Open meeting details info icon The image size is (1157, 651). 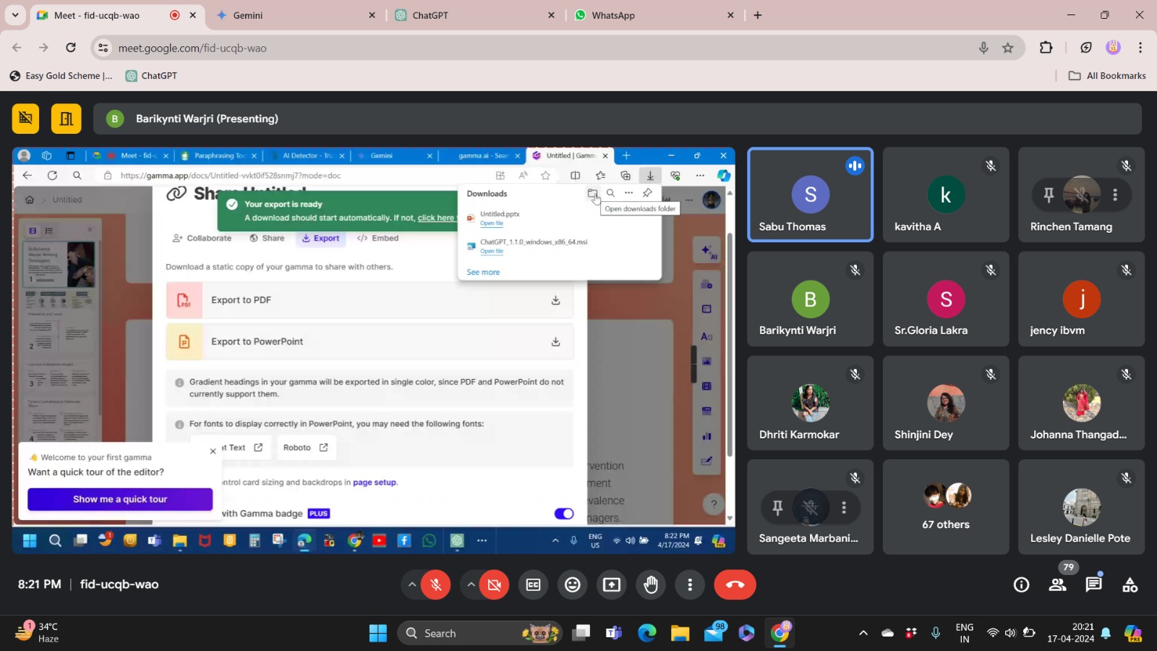tap(1021, 584)
